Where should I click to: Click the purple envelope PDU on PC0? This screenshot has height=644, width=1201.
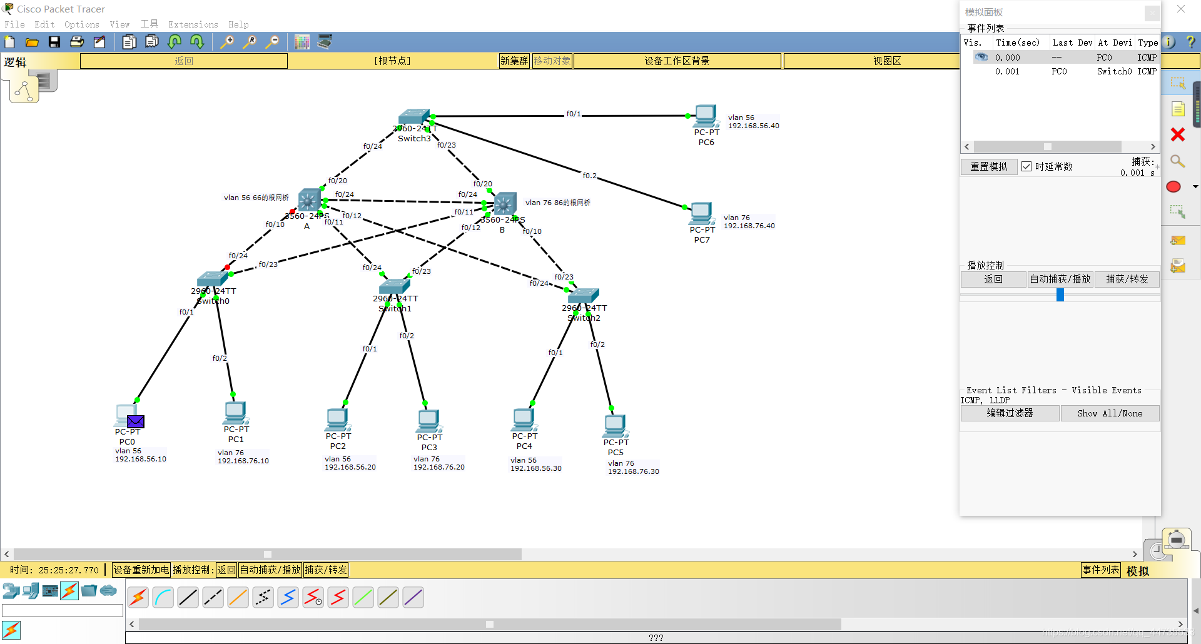click(x=136, y=421)
